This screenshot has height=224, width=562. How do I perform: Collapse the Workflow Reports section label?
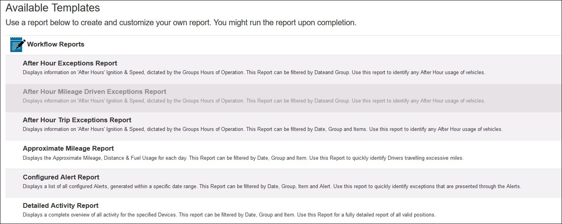(56, 45)
